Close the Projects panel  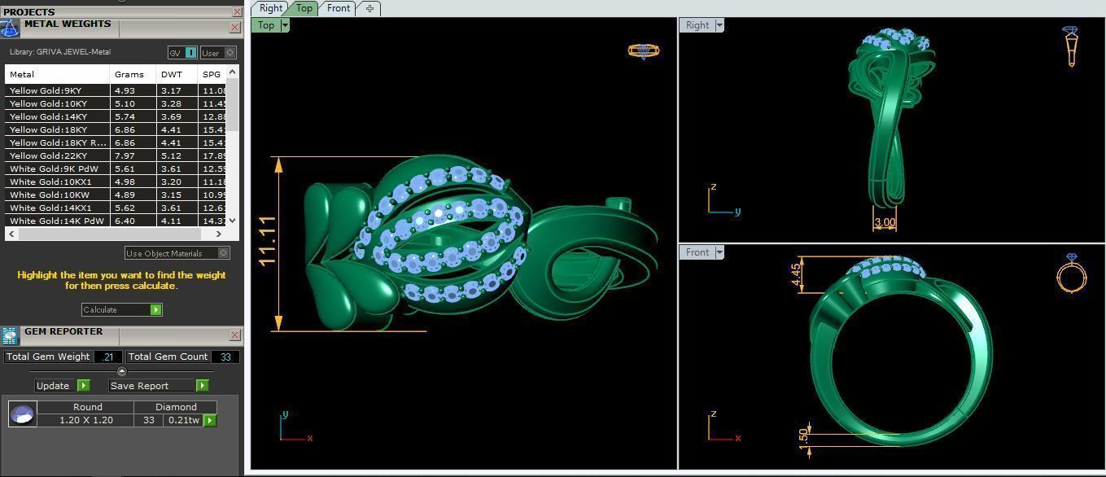(237, 11)
